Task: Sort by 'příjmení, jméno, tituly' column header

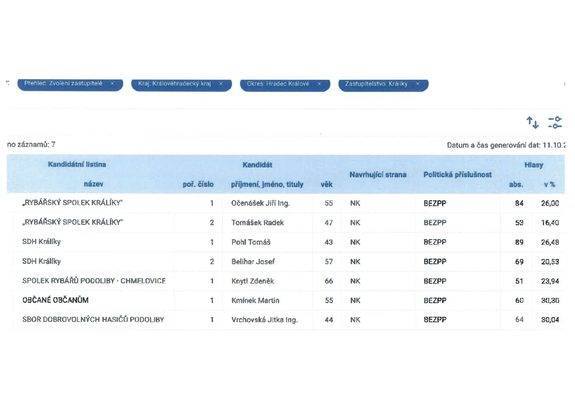Action: point(267,184)
